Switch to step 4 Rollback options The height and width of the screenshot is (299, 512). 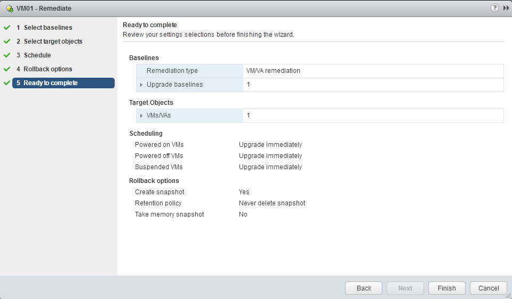tap(47, 69)
